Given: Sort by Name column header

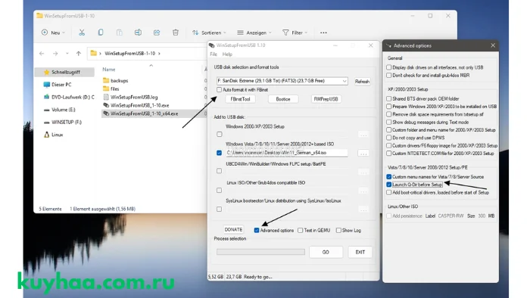Looking at the screenshot, I should point(109,70).
